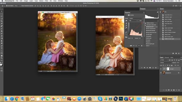Viewport: 182px width, 102px height.
Task: Select edit points curve mode icon
Action: tap(126, 30)
